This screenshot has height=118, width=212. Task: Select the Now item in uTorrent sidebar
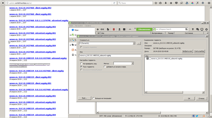click(76, 30)
